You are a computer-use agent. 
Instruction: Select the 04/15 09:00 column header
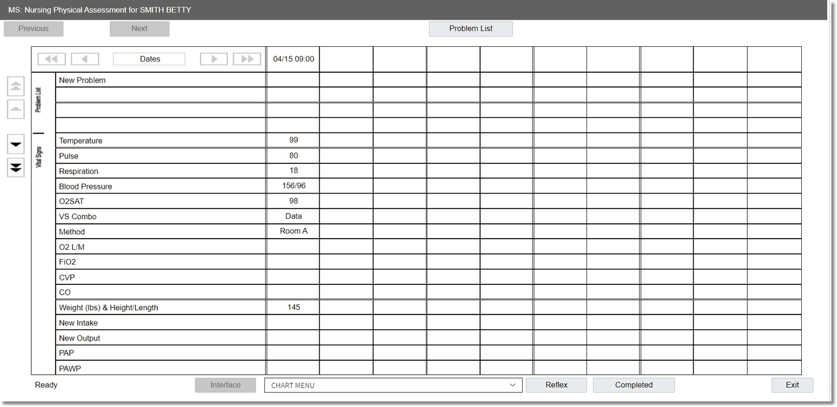tap(293, 59)
